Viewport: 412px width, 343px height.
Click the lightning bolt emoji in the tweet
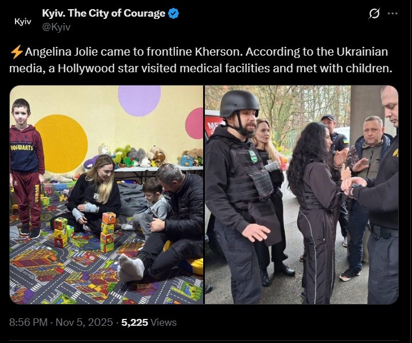pos(16,52)
